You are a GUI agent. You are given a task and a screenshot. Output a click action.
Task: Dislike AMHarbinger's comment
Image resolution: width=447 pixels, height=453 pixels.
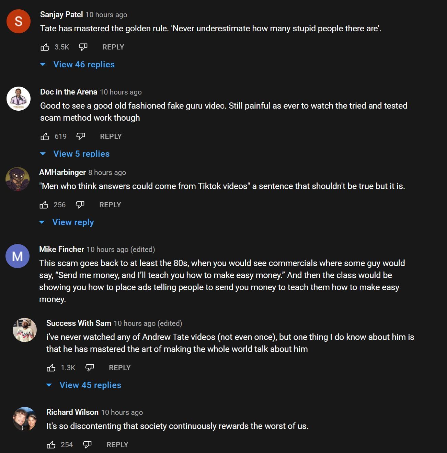80,205
